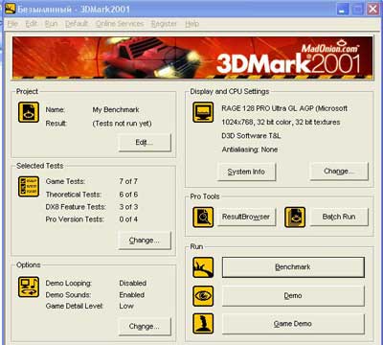Open System Info
Viewport: 383px width, 345px height.
pos(246,172)
